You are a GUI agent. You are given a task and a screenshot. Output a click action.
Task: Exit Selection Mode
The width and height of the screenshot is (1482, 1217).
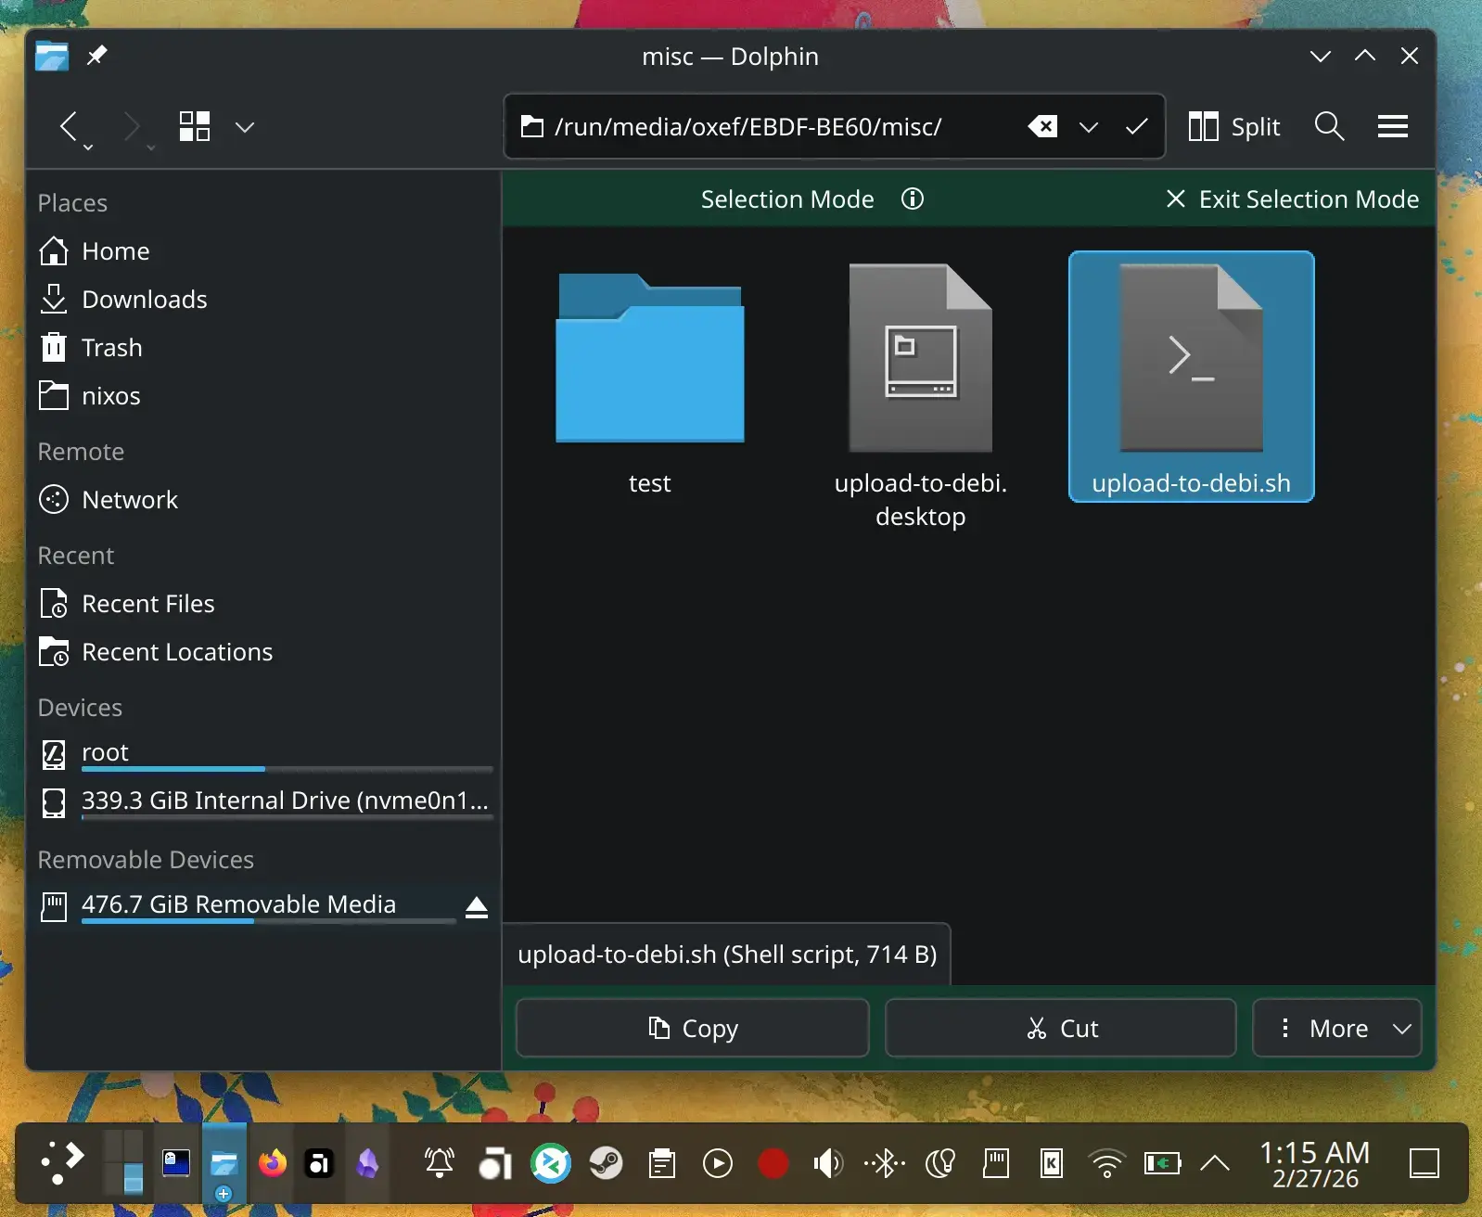(x=1293, y=199)
